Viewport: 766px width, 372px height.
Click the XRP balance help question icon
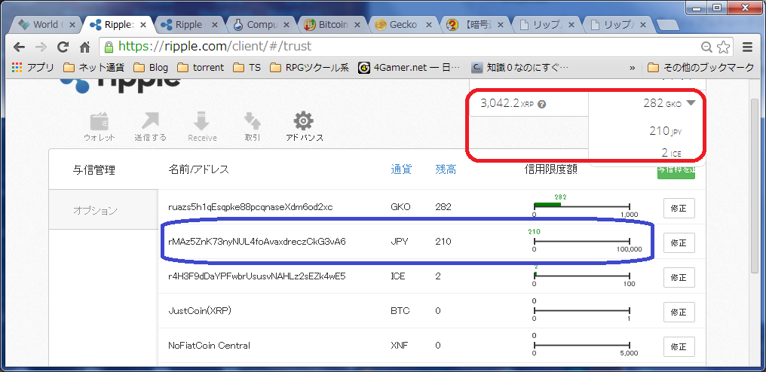(x=541, y=104)
